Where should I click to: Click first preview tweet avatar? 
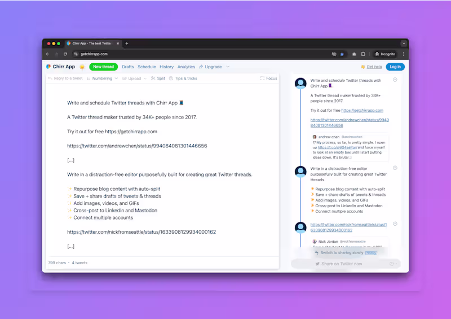(300, 84)
